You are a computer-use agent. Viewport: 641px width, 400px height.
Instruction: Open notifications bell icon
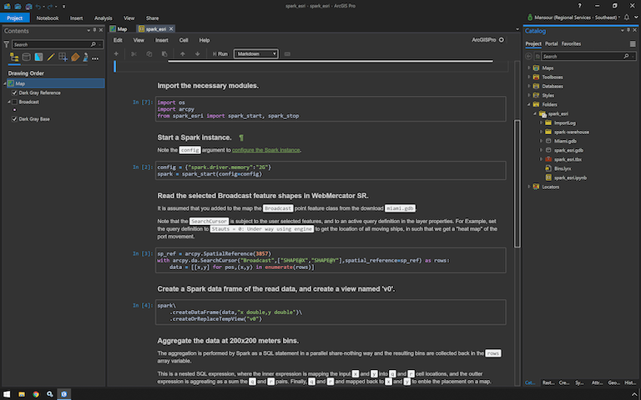(626, 17)
